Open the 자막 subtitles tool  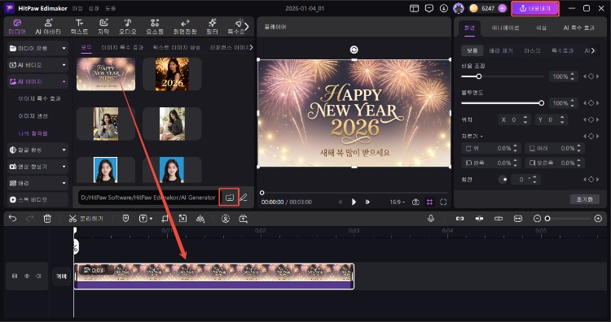tap(103, 27)
